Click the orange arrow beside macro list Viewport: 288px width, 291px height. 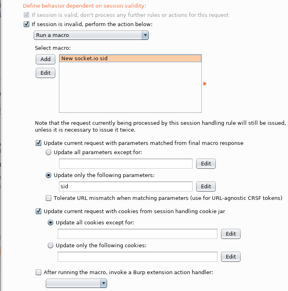[x=205, y=84]
